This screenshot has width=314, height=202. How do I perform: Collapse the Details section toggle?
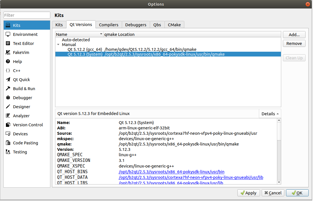pos(270,114)
